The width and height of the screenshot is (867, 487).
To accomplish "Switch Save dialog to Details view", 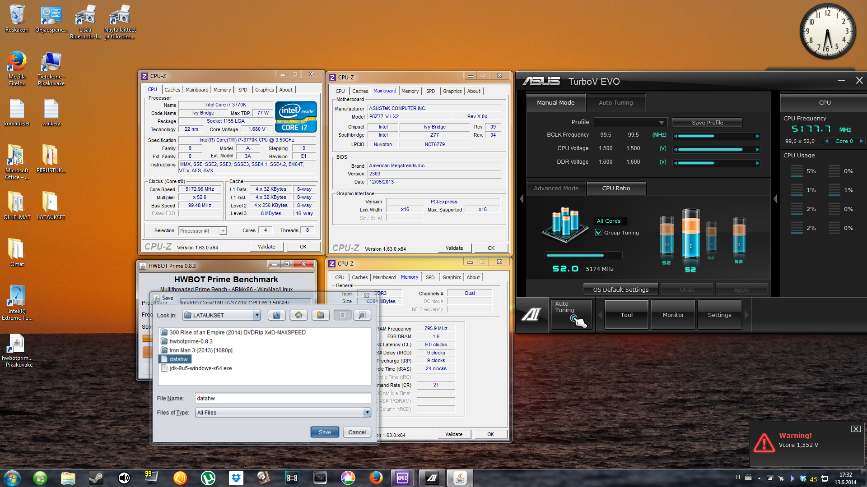I will click(362, 315).
